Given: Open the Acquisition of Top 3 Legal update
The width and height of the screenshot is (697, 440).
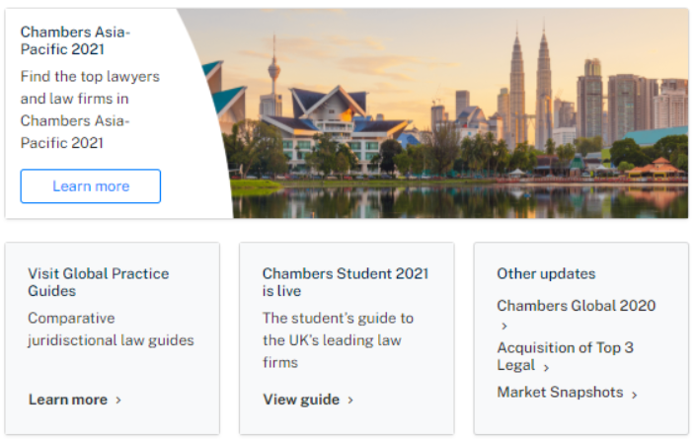Looking at the screenshot, I should 565,356.
